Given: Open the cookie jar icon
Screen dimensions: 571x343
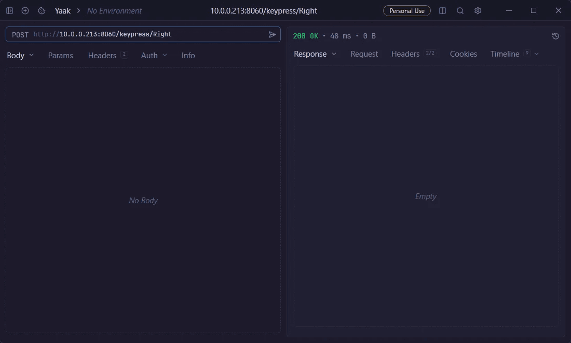Looking at the screenshot, I should pos(42,10).
